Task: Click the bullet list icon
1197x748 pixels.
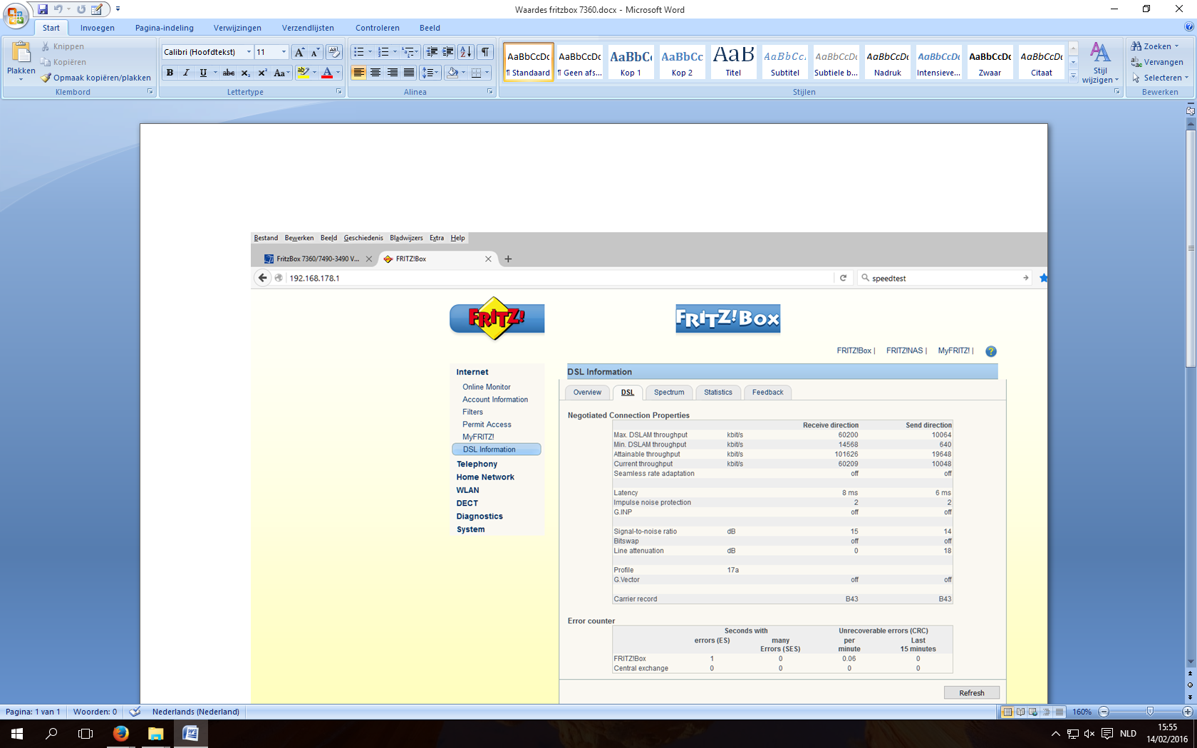Action: 359,52
